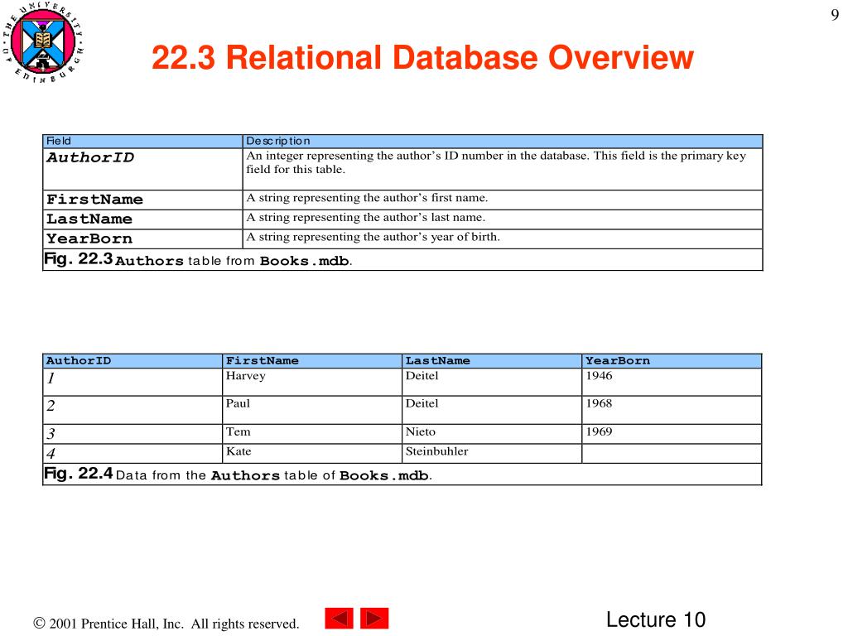Click first name Paul
The width and height of the screenshot is (848, 636).
[x=238, y=403]
